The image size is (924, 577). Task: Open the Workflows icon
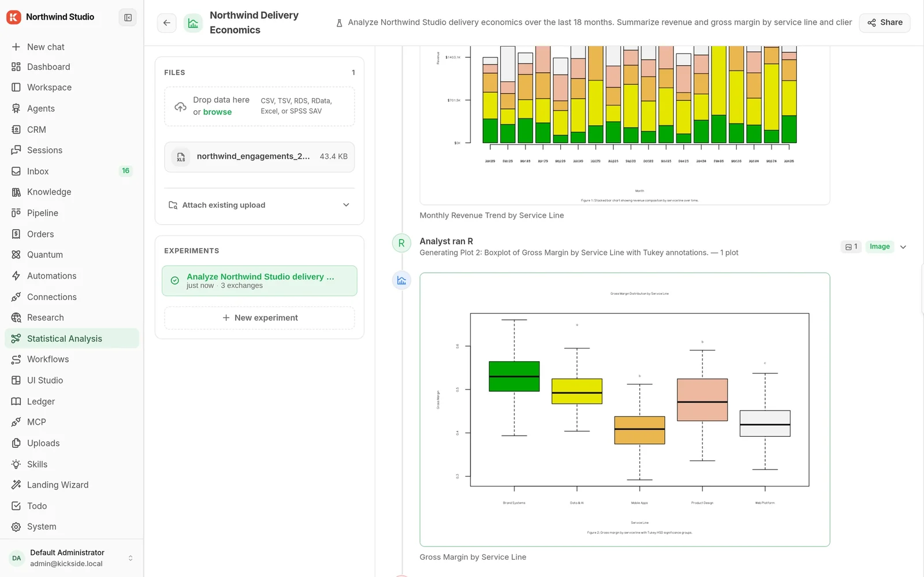coord(16,359)
